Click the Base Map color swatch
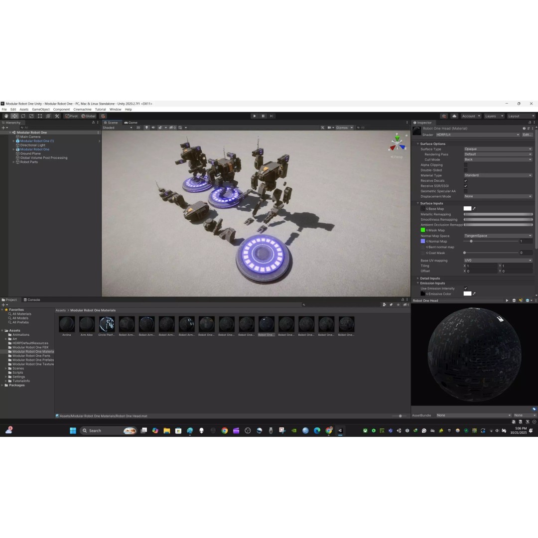The width and height of the screenshot is (538, 538). (467, 209)
